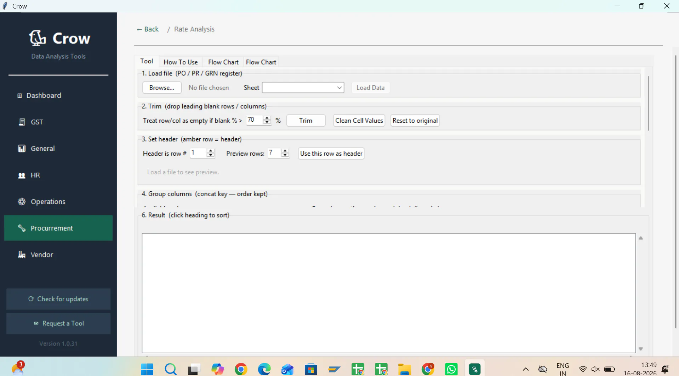Click the Trim button
Image resolution: width=679 pixels, height=376 pixels.
coord(306,121)
